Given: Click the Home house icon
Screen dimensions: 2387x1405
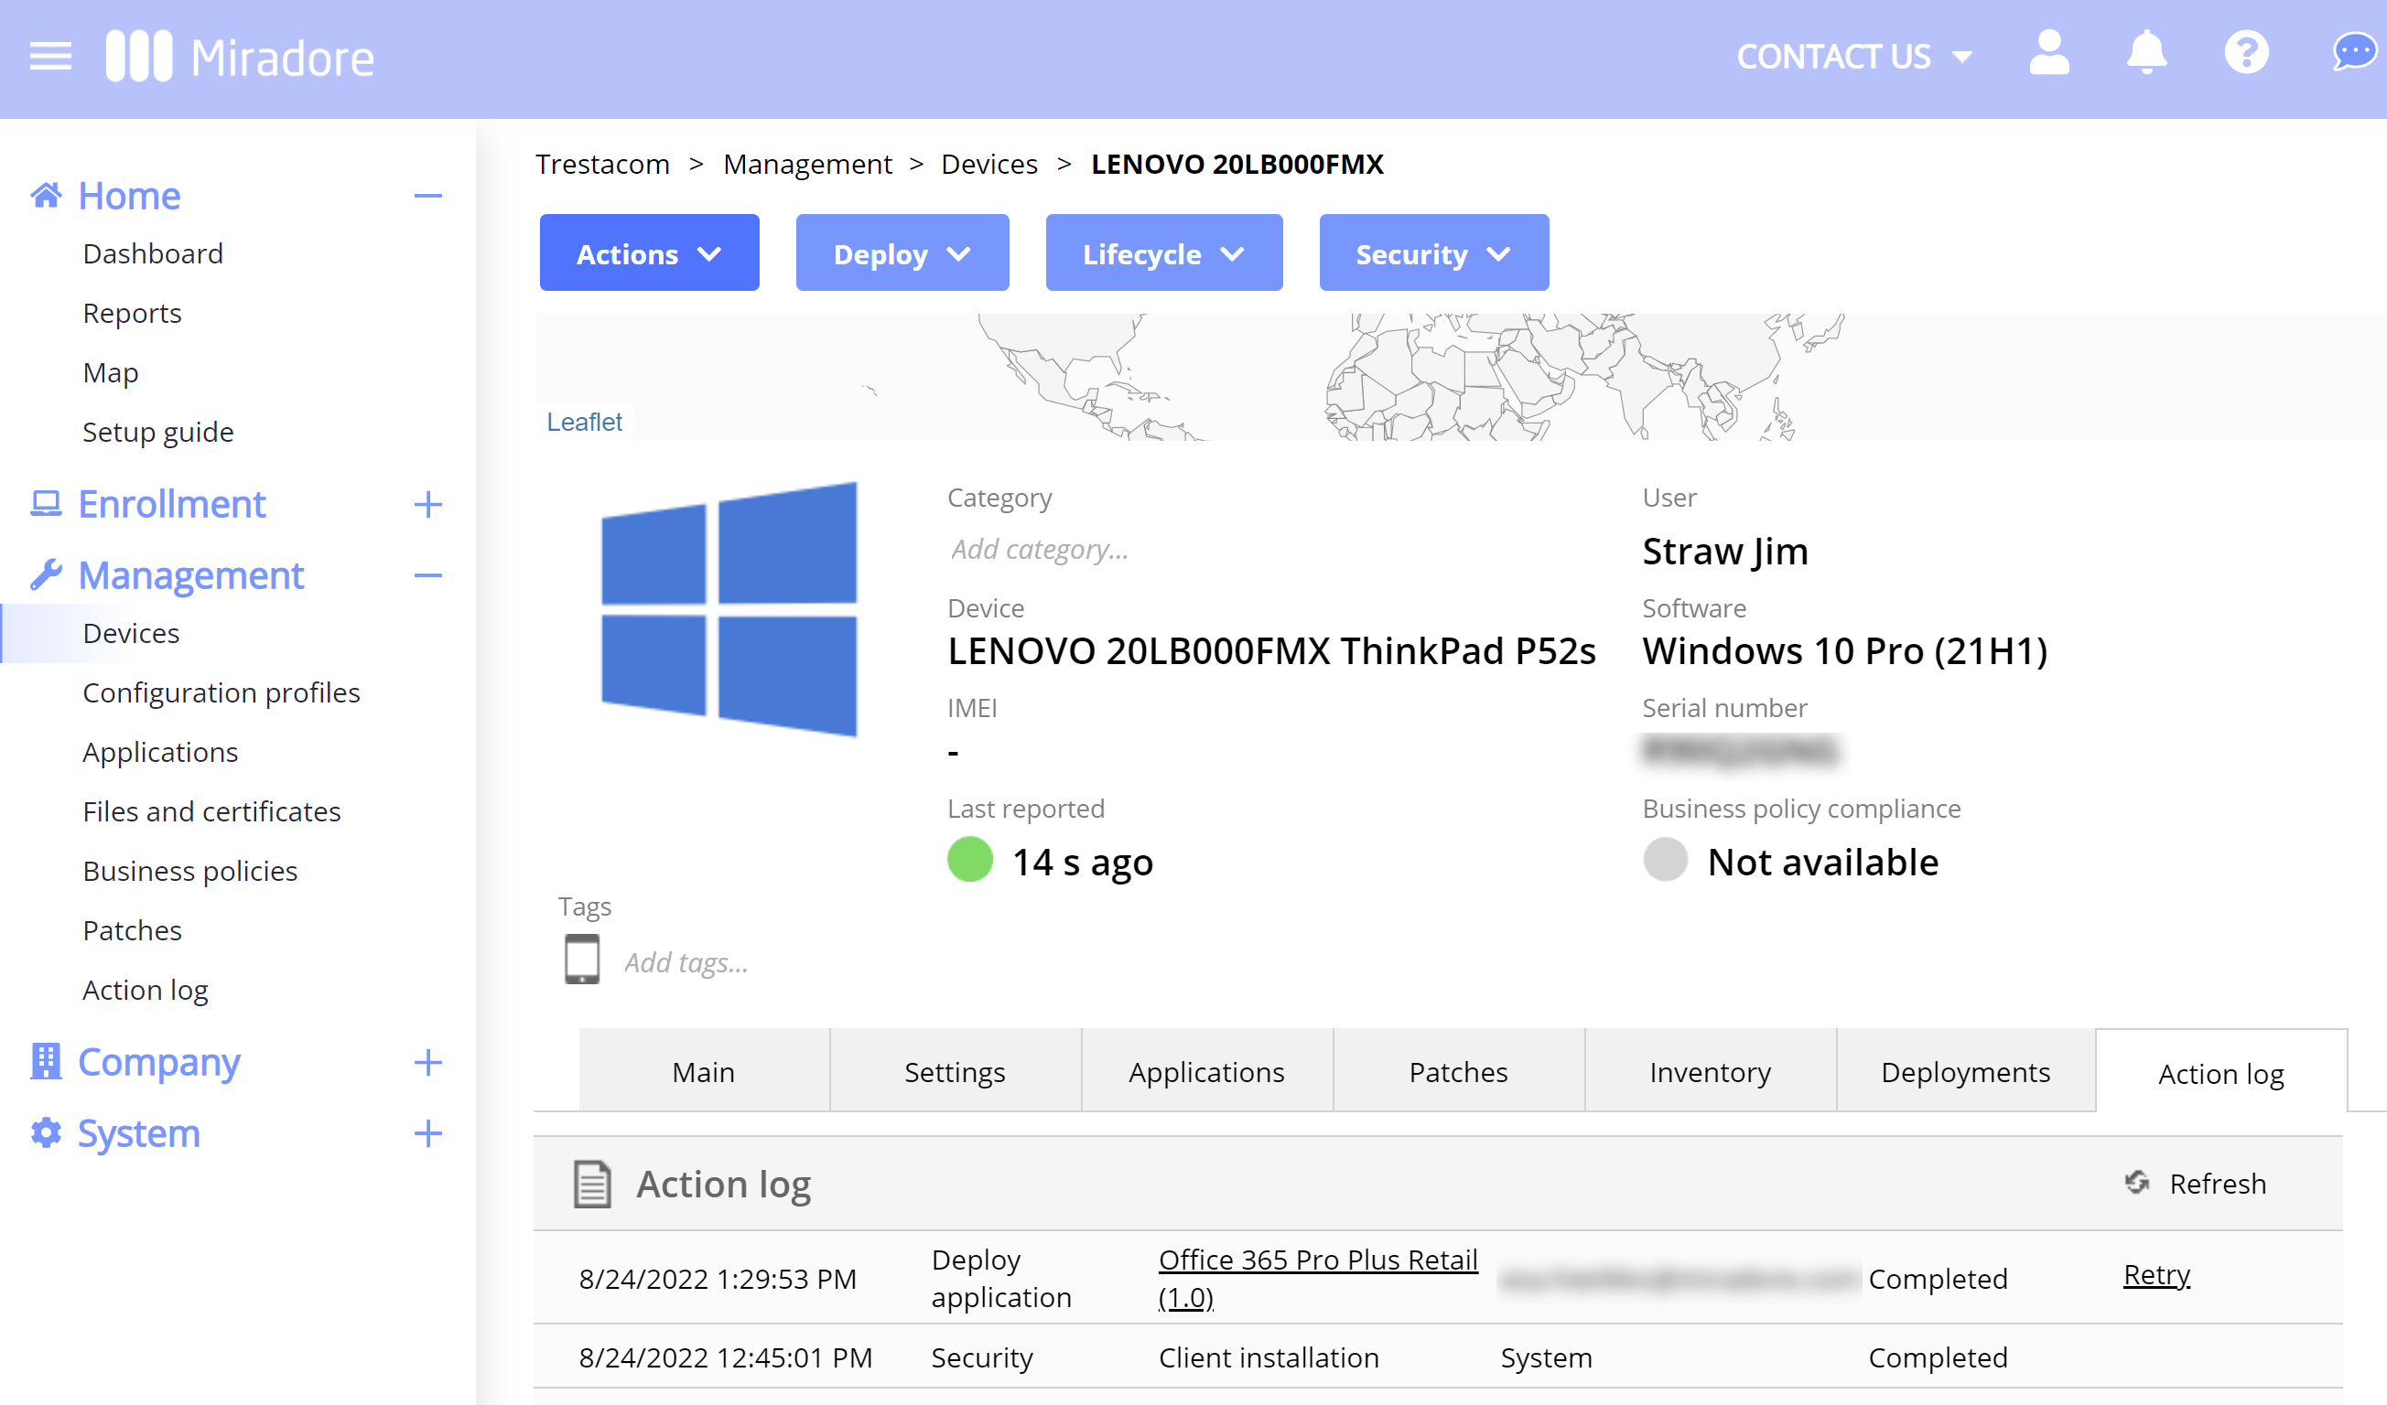Looking at the screenshot, I should click(x=46, y=195).
